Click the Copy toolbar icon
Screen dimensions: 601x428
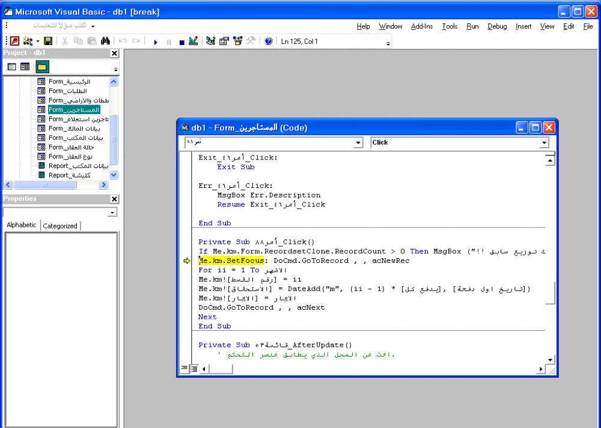(x=78, y=41)
